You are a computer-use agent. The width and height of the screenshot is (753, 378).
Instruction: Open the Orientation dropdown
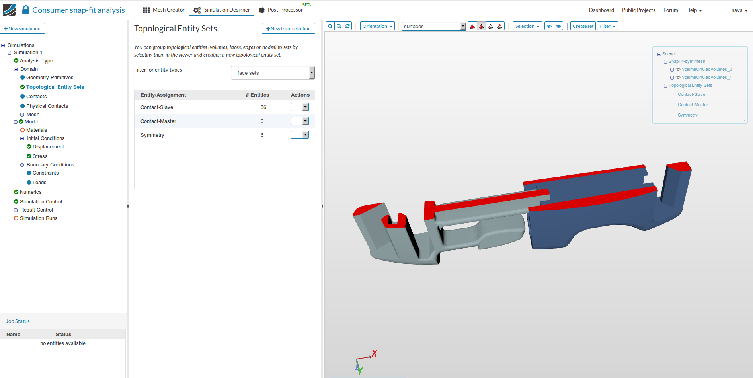click(377, 26)
